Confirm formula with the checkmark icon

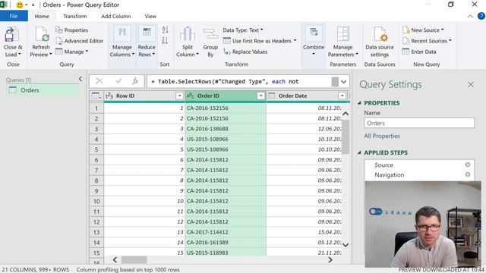click(118, 81)
